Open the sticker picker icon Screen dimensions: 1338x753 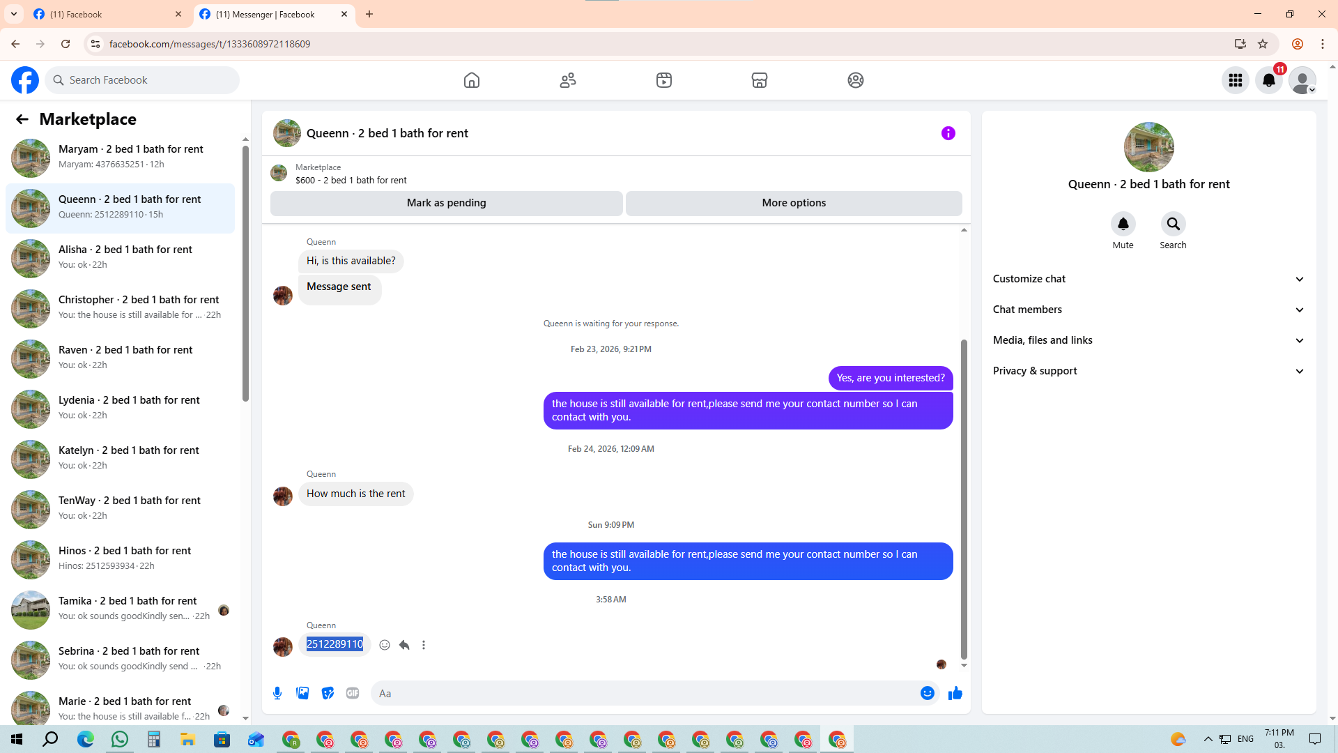(x=328, y=693)
